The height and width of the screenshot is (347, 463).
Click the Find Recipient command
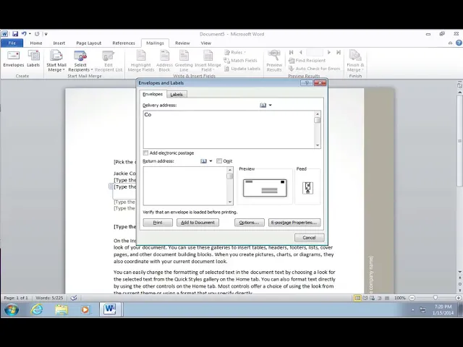(307, 61)
